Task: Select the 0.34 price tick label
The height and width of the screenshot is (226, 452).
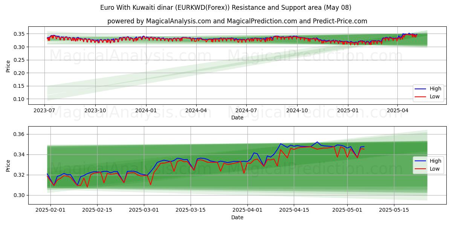Action: [19, 154]
